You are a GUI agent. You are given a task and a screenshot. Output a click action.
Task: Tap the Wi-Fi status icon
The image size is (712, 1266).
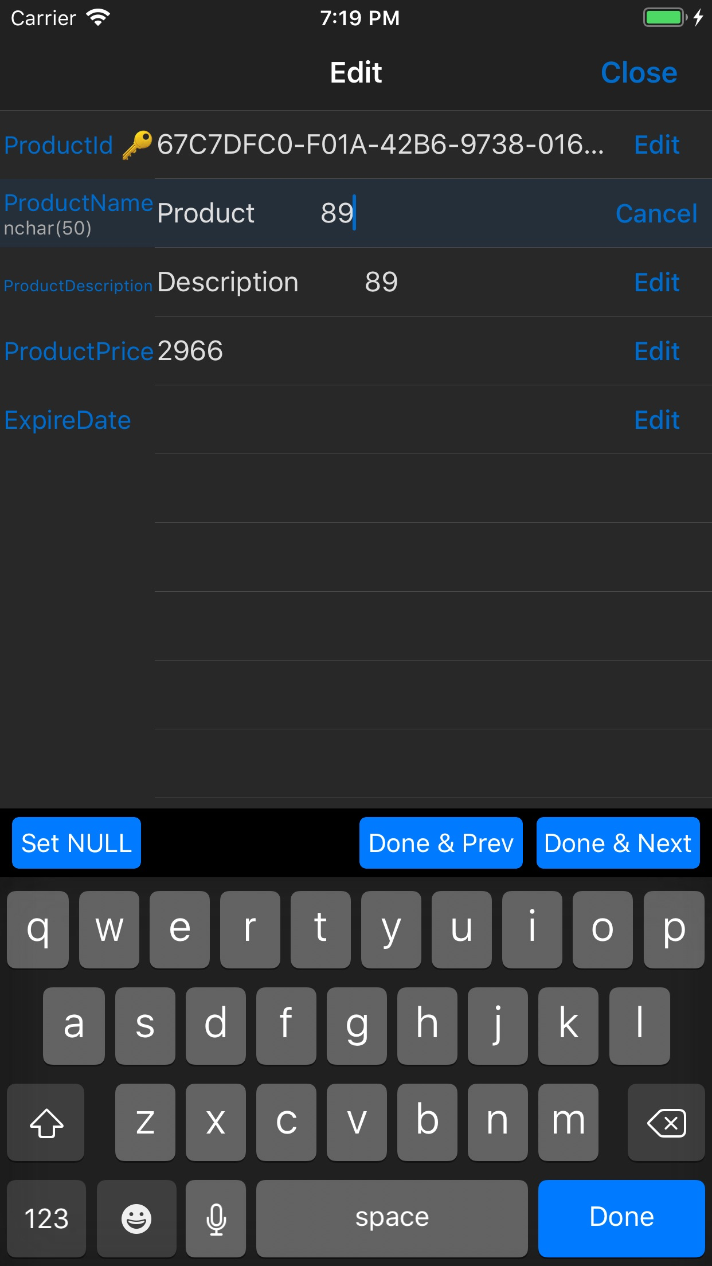(98, 18)
